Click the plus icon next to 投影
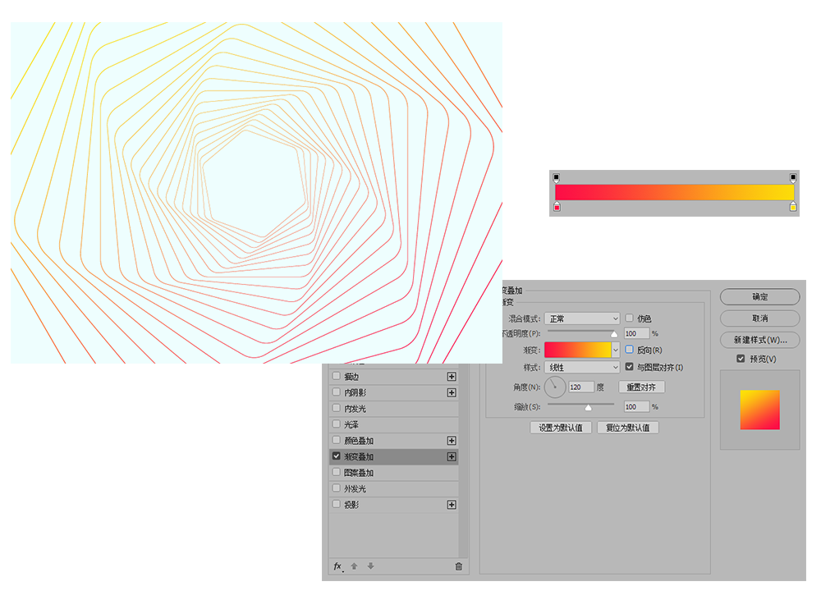The width and height of the screenshot is (821, 600). click(452, 505)
